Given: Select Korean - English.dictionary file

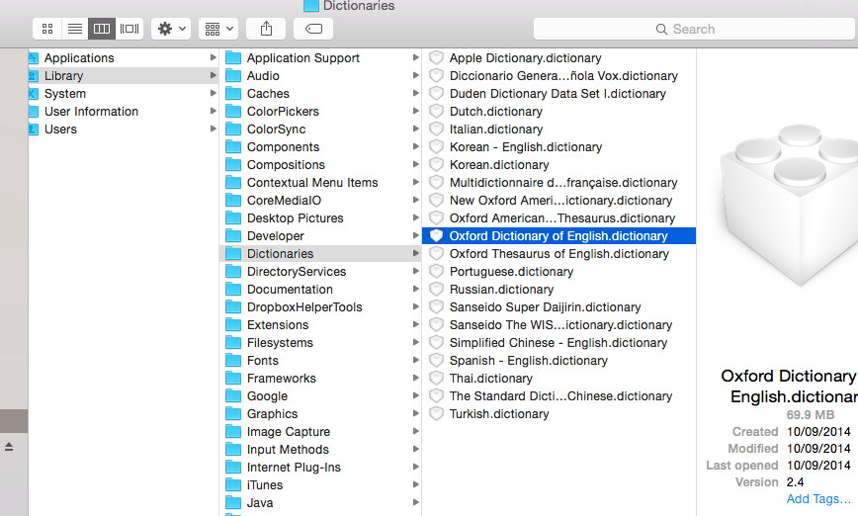Looking at the screenshot, I should point(559,146).
